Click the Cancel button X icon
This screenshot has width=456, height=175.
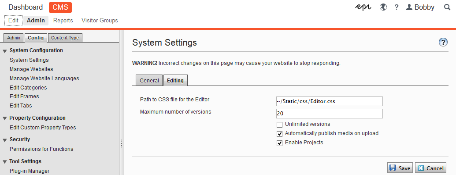(x=420, y=168)
